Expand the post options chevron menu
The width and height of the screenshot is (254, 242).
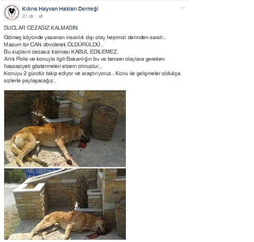click(183, 8)
